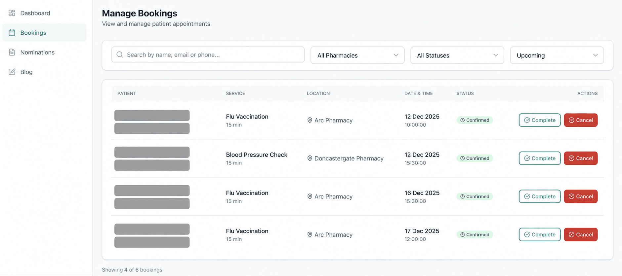Click location pin for 12 Dec 10:00 Arc Pharmacy
622x276 pixels.
click(310, 120)
